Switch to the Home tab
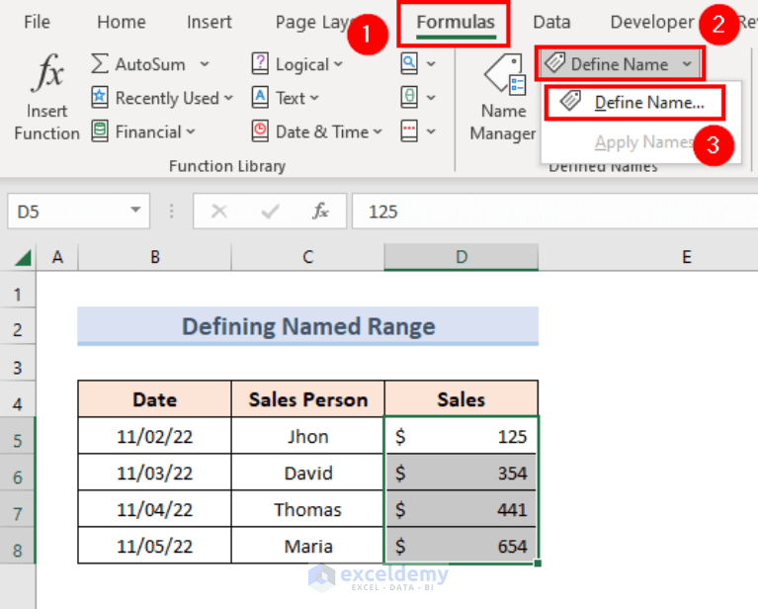 pos(122,22)
